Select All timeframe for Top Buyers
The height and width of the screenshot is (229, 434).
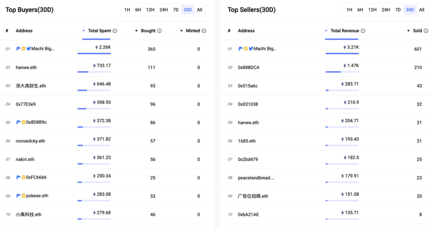coord(200,10)
